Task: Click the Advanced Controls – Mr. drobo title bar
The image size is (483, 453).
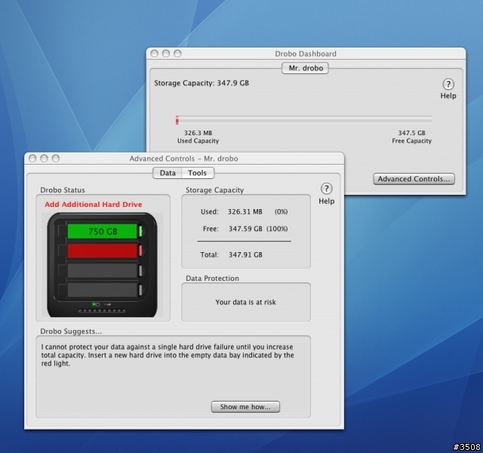Action: [x=184, y=159]
